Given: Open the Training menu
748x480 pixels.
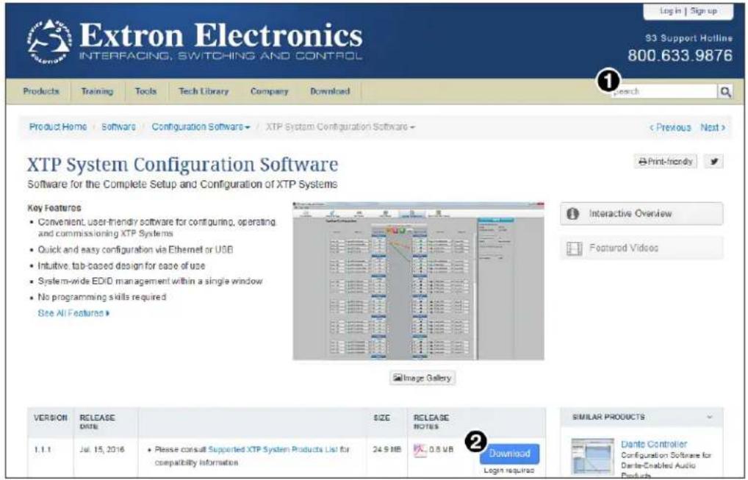Looking at the screenshot, I should [x=97, y=91].
